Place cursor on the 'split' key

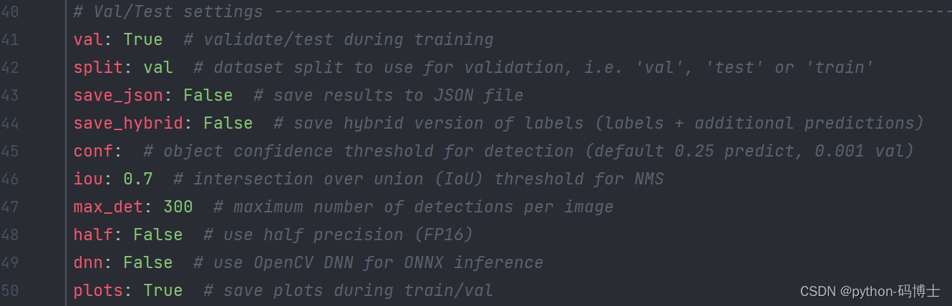click(x=98, y=68)
